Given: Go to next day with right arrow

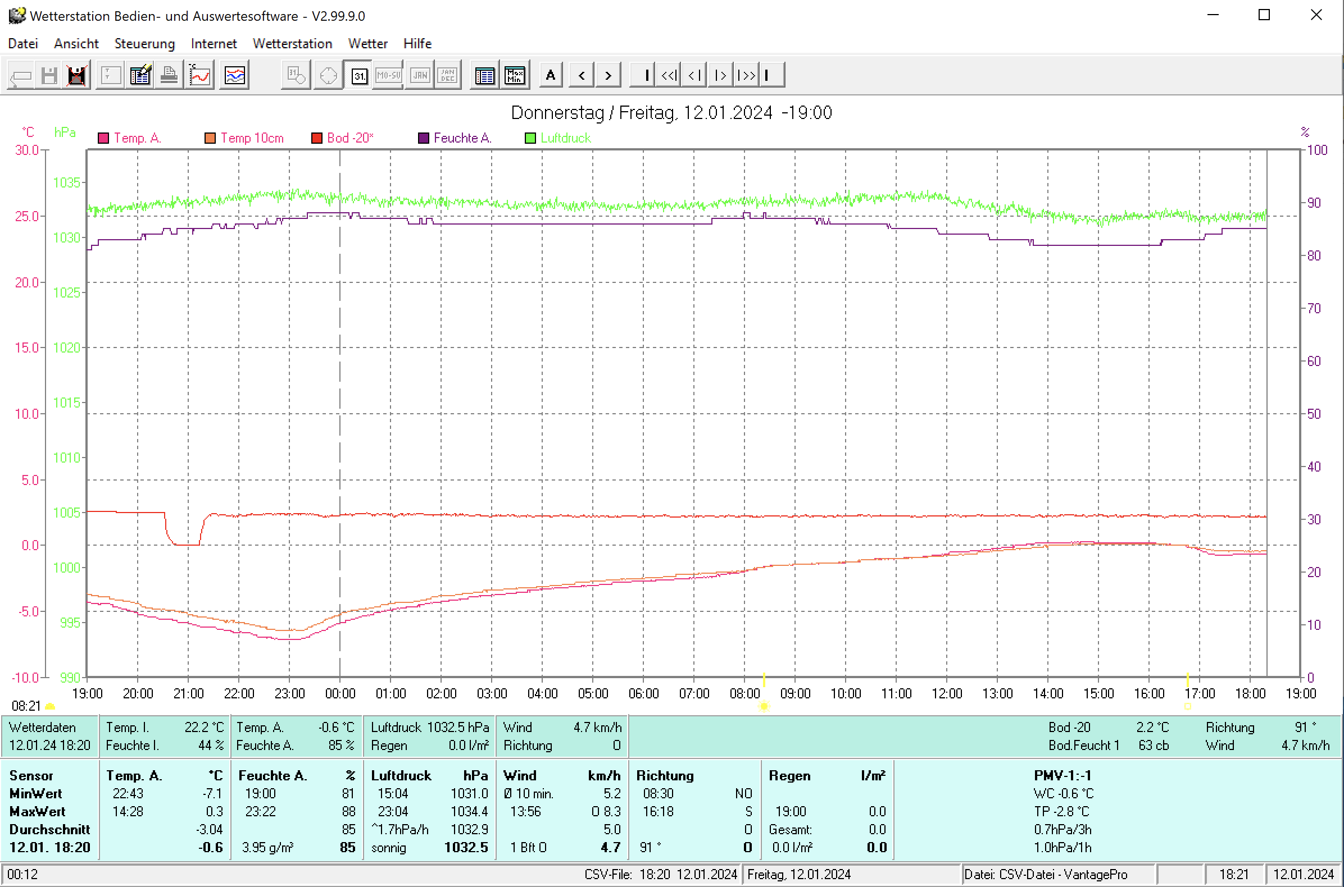Looking at the screenshot, I should (608, 75).
